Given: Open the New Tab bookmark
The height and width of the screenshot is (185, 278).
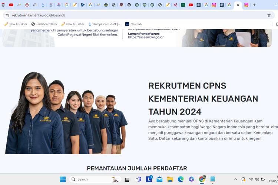Looking at the screenshot, I should [x=133, y=24].
